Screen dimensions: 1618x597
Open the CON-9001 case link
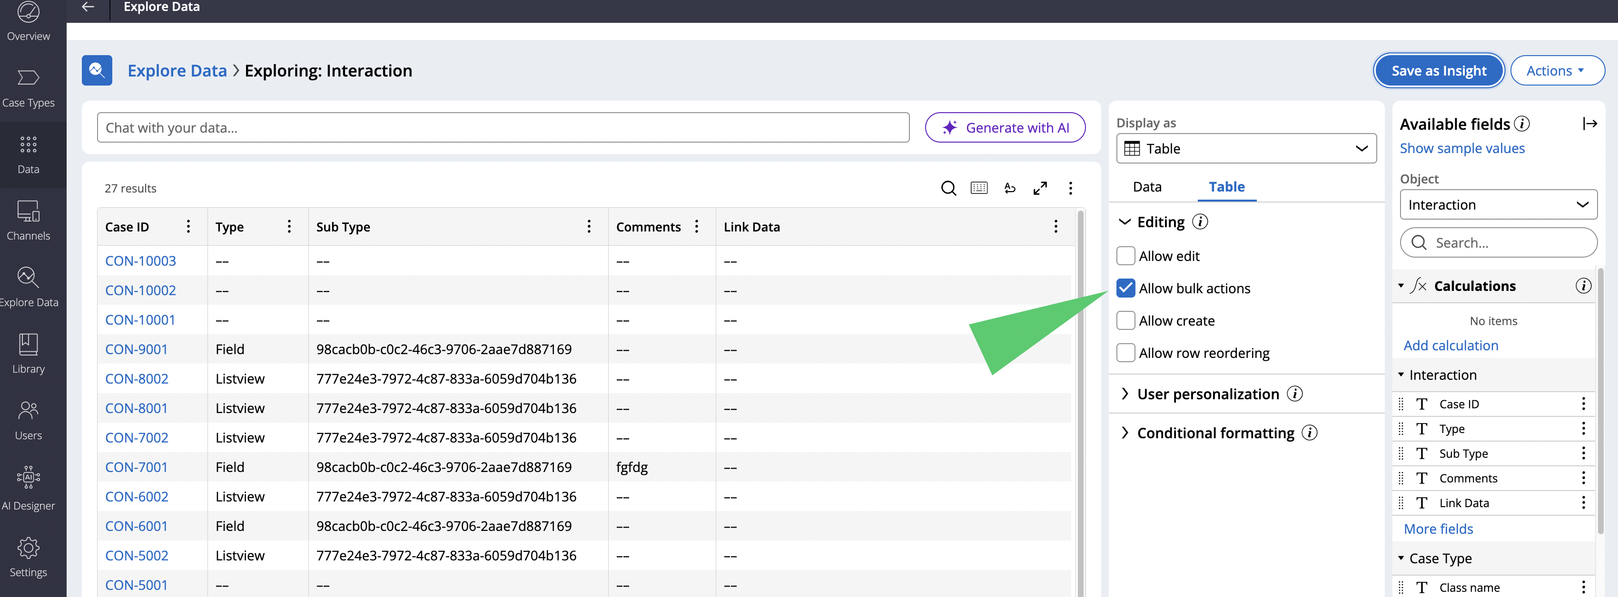click(136, 349)
